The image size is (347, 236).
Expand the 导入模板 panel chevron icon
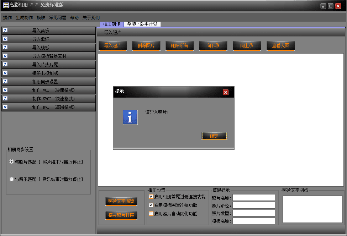[x=5, y=48]
